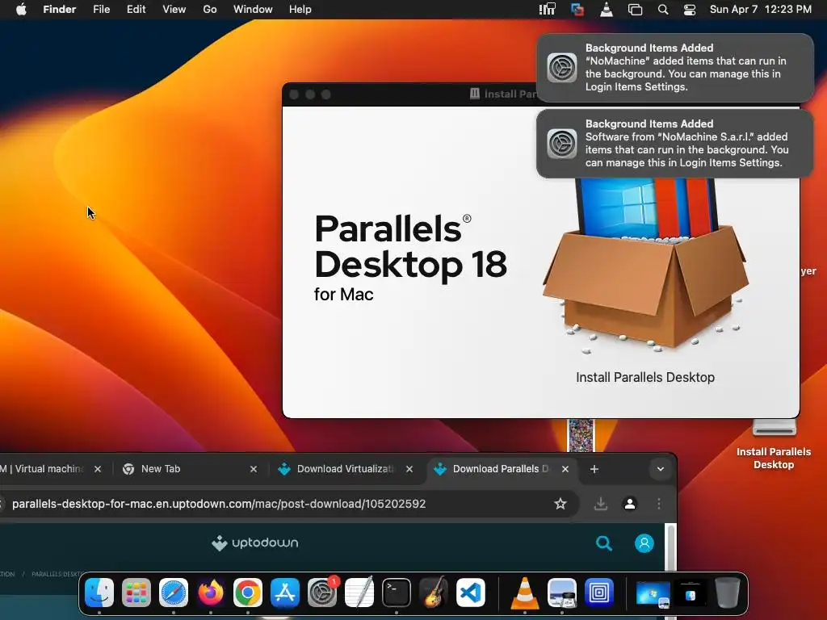Open the Windows desktop item in Dock

[653, 594]
